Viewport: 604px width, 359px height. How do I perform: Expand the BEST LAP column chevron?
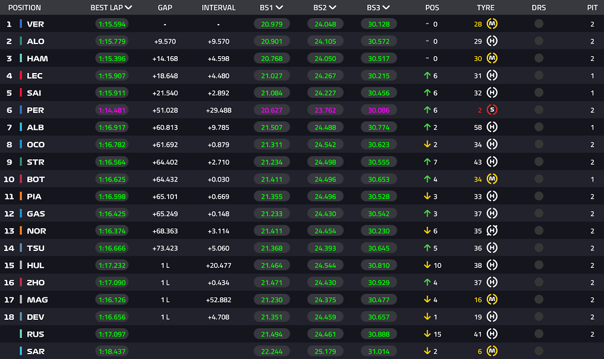[x=129, y=8]
